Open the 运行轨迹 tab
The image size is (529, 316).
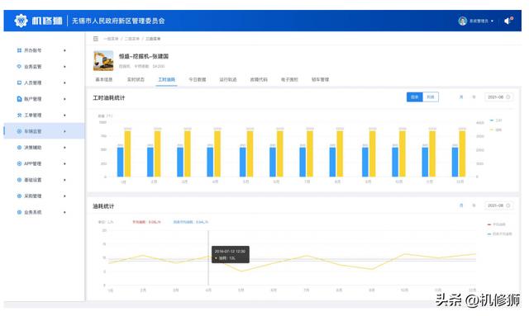pyautogui.click(x=228, y=79)
